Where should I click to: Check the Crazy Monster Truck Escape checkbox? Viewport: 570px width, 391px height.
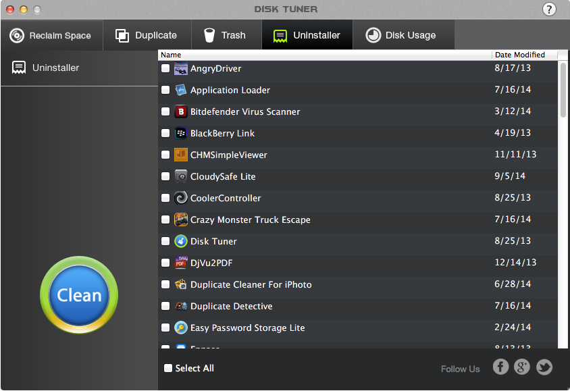pos(165,219)
